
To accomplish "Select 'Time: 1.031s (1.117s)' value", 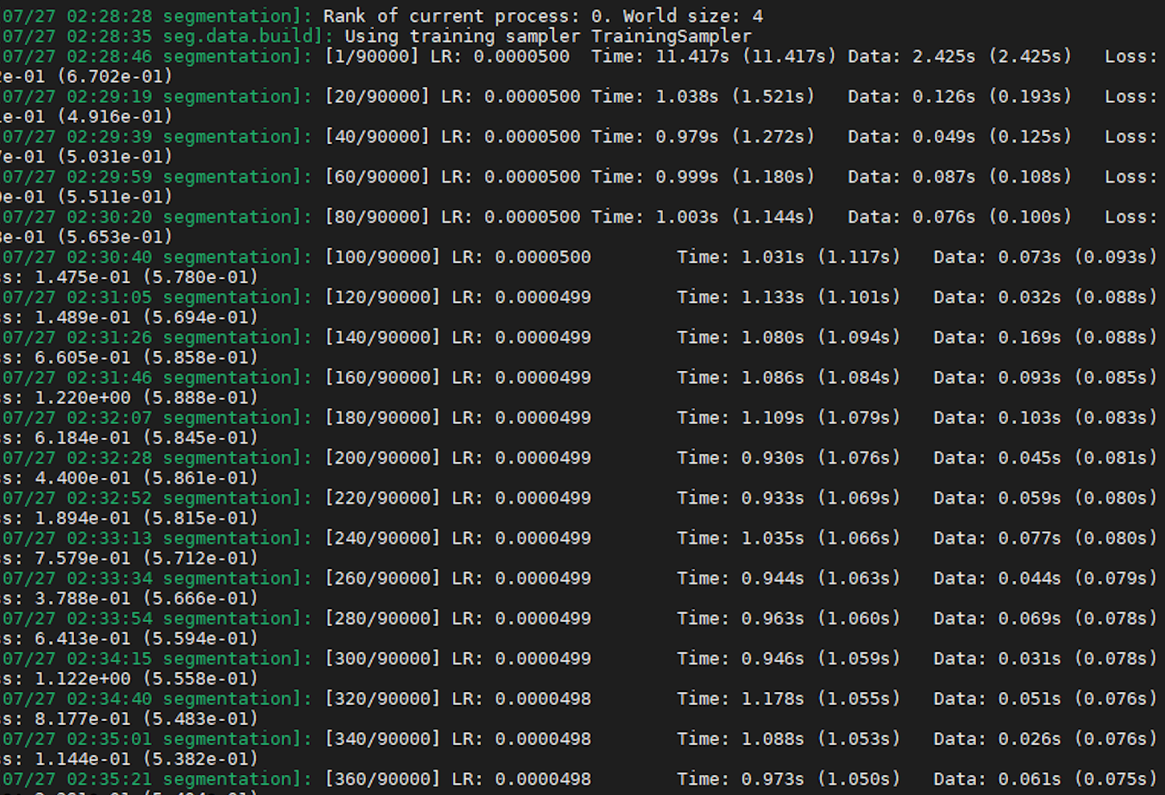I will coord(788,257).
